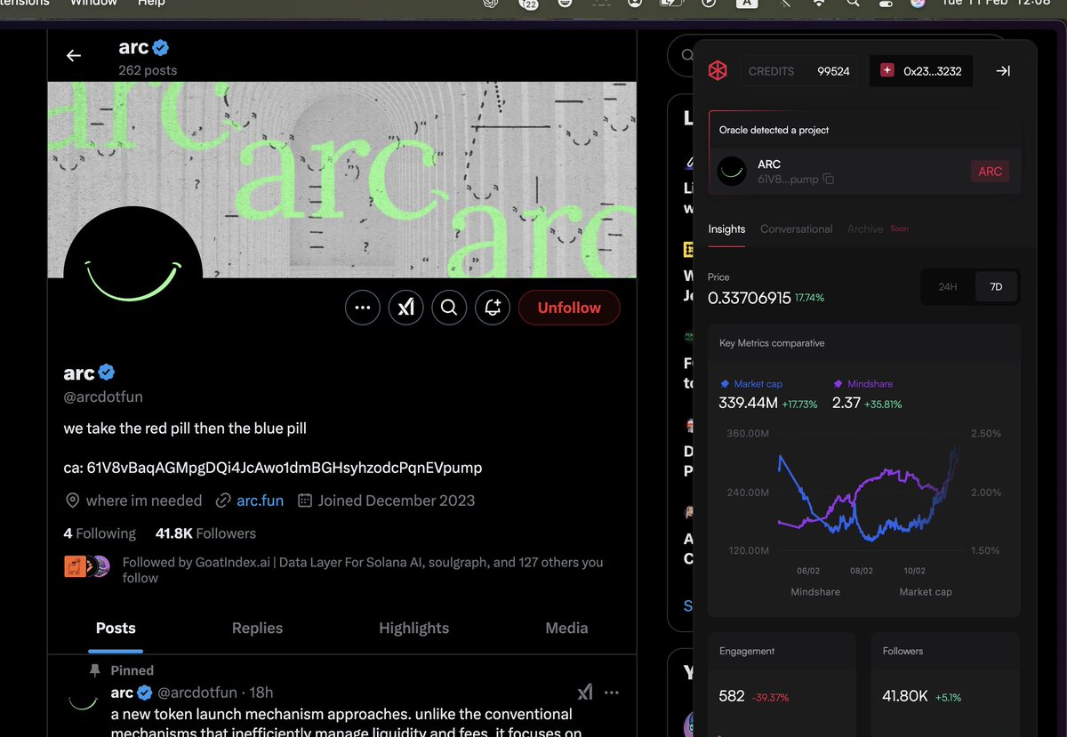Viewport: 1067px width, 737px height.
Task: Open the 4 Following list
Action: (100, 533)
